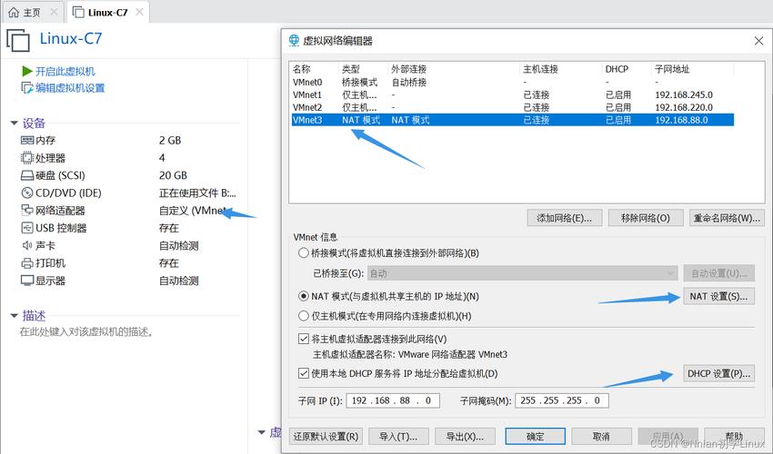Click 确定 button
This screenshot has width=773, height=454.
pyautogui.click(x=536, y=436)
